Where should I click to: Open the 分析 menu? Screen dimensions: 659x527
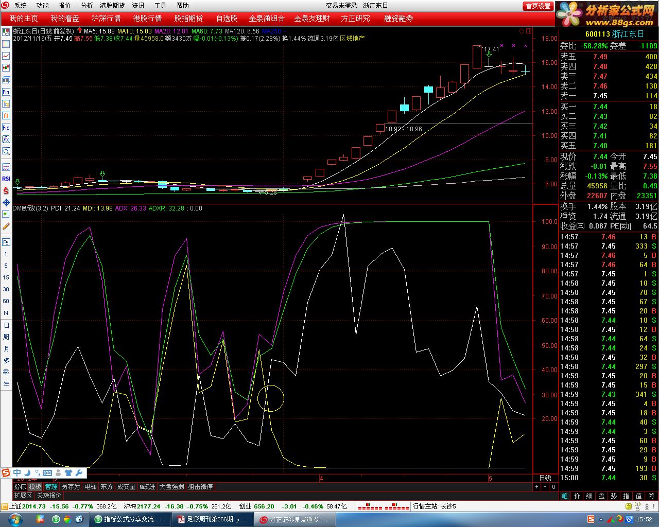(x=87, y=5)
